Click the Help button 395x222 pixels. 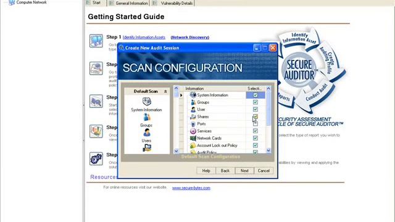[x=206, y=171]
